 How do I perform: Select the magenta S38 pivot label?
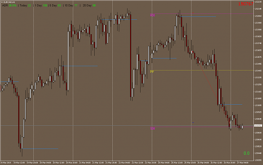tap(152, 129)
